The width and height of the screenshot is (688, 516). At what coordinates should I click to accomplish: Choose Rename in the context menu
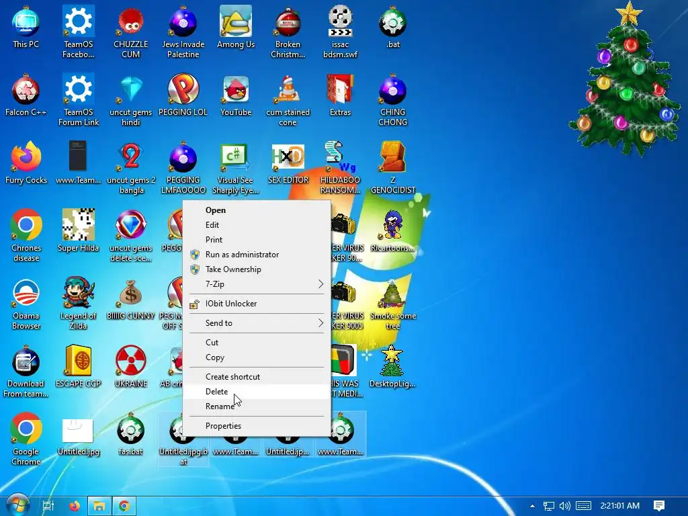257,406
